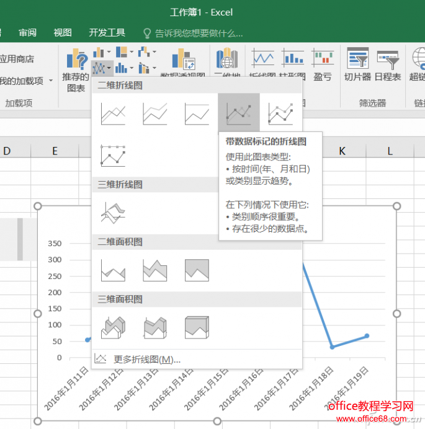Insert a win/loss (盈亏) sparkline

coord(323,64)
